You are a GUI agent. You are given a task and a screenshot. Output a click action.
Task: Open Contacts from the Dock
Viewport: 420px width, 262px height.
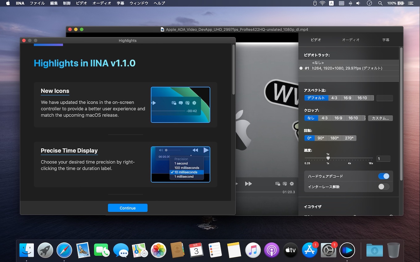(177, 250)
